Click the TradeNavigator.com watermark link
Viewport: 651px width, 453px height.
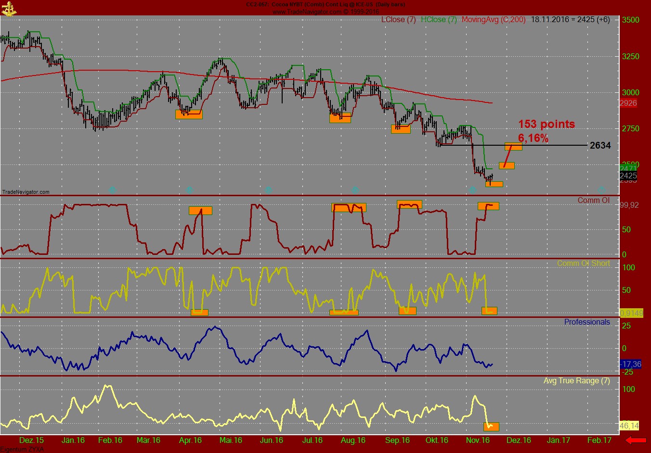pos(26,192)
